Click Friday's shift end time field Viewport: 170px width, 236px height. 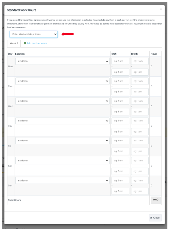click(x=120, y=151)
